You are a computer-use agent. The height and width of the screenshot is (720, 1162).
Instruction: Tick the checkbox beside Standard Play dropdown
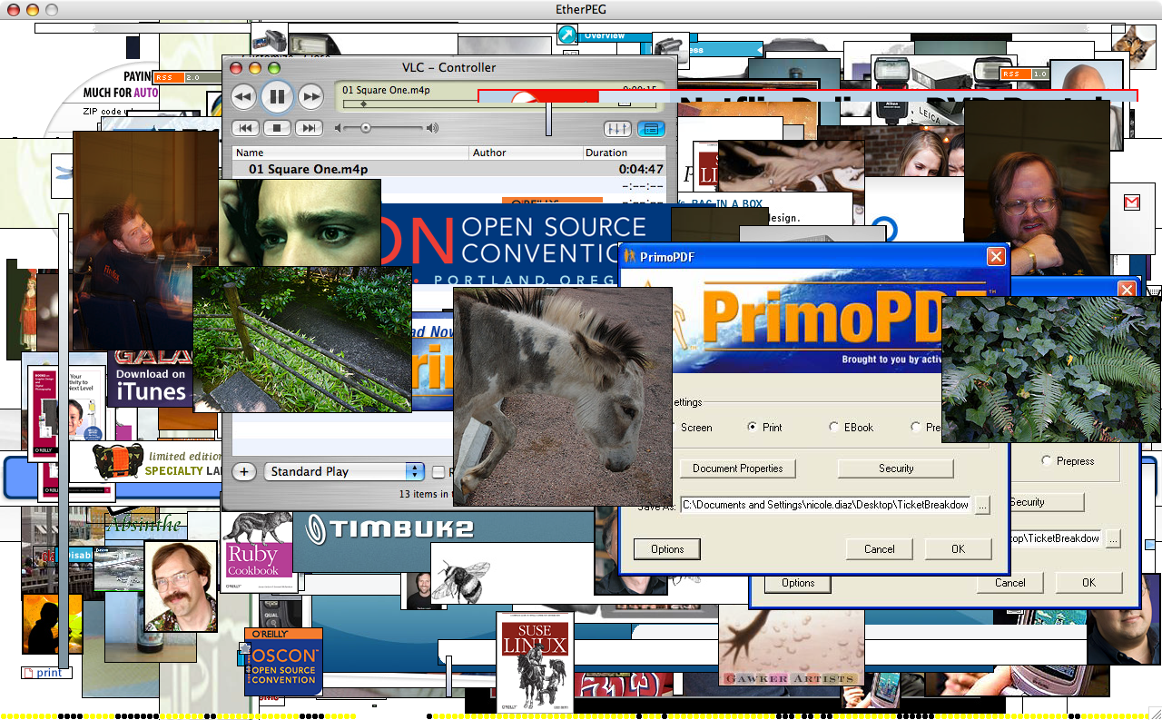(438, 472)
